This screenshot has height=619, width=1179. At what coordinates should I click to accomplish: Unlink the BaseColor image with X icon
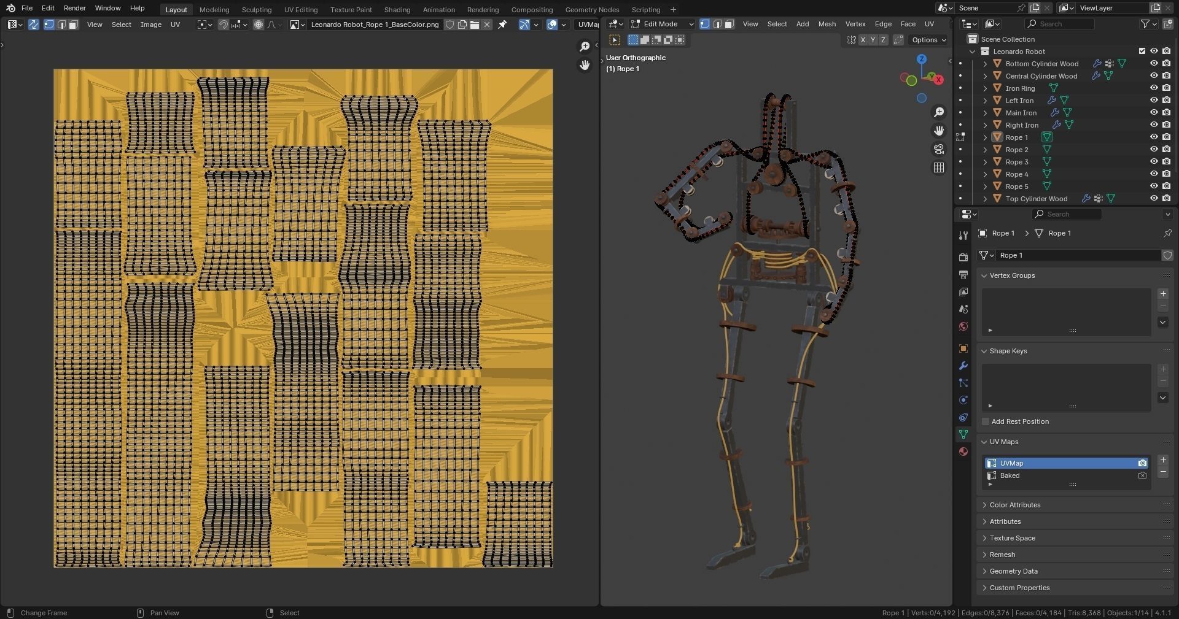coord(487,25)
